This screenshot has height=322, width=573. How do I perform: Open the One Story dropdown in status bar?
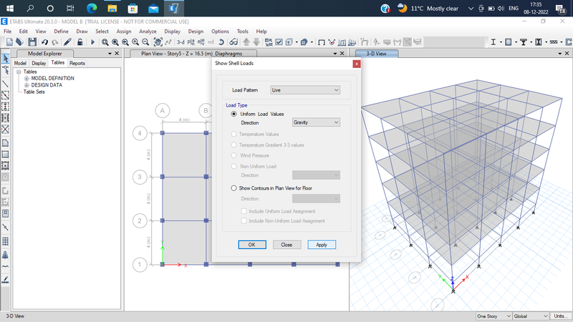click(x=493, y=316)
